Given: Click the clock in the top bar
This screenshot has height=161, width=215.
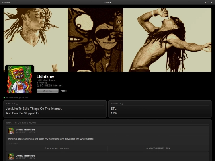Looking at the screenshot, I should click(107, 2).
